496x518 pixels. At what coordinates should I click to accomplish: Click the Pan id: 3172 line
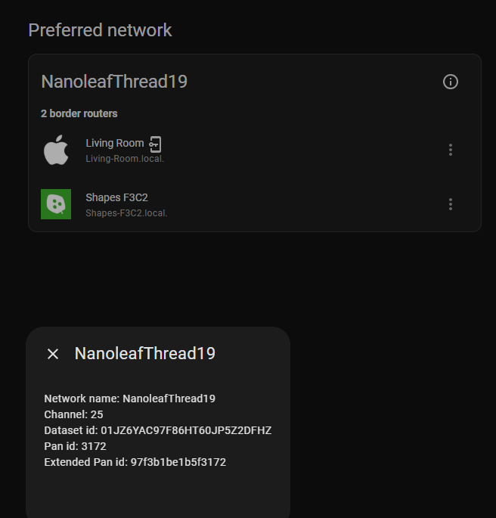pos(76,446)
